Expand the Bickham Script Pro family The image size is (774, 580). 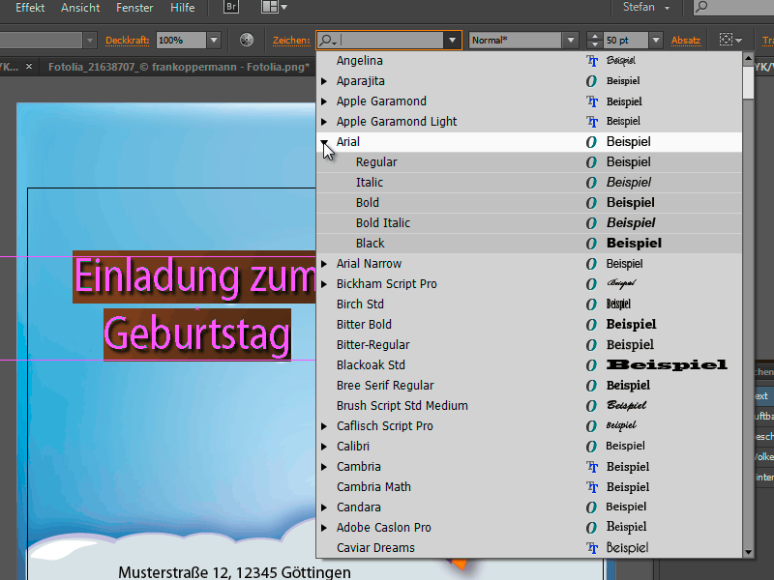pyautogui.click(x=324, y=284)
